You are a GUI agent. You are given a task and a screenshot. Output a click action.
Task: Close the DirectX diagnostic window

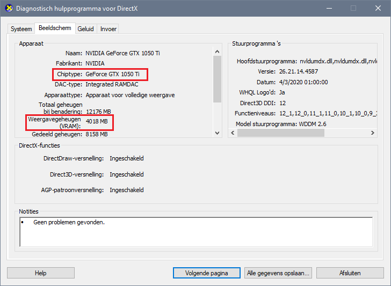(x=378, y=8)
